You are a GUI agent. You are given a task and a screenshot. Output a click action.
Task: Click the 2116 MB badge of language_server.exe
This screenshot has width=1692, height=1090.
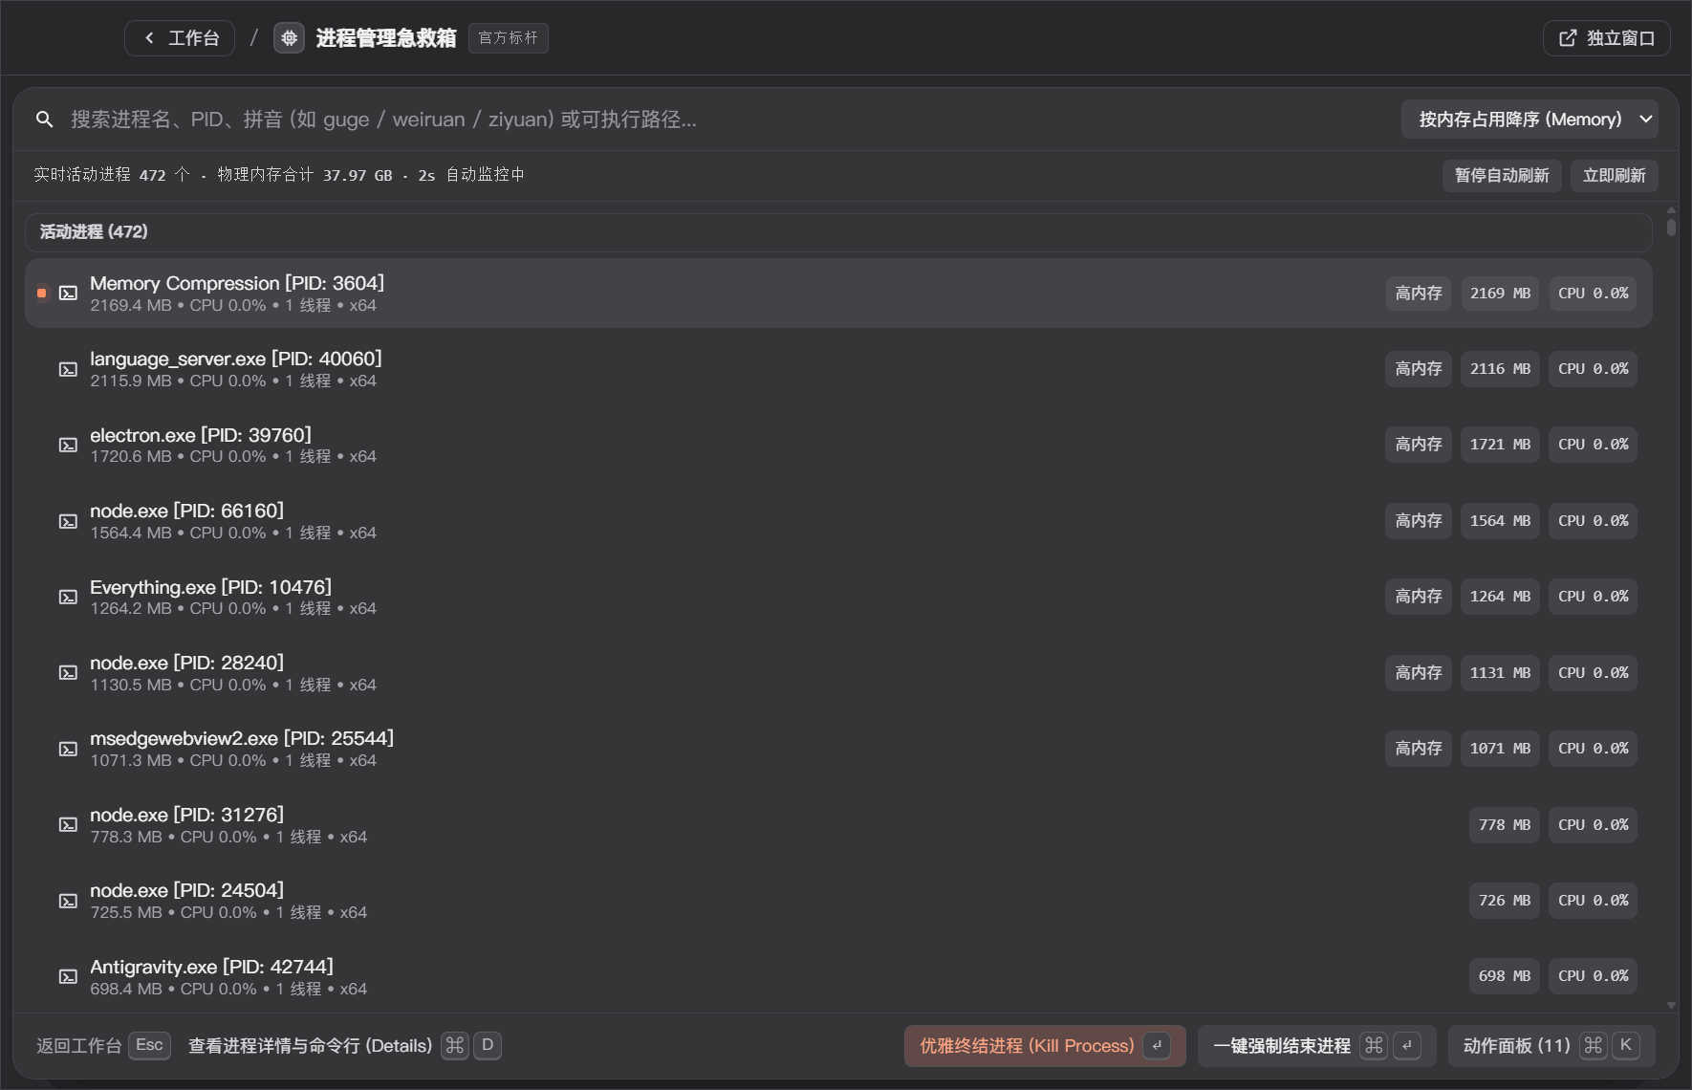(x=1500, y=369)
